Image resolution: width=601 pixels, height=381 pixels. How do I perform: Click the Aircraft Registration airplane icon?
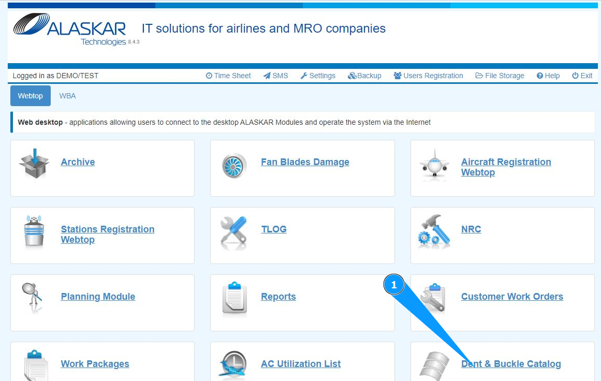pyautogui.click(x=434, y=164)
